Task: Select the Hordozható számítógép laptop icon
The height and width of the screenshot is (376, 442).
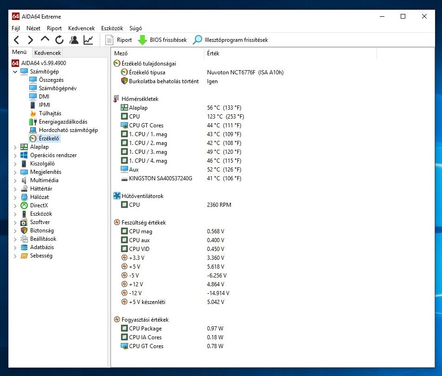Action: point(33,130)
